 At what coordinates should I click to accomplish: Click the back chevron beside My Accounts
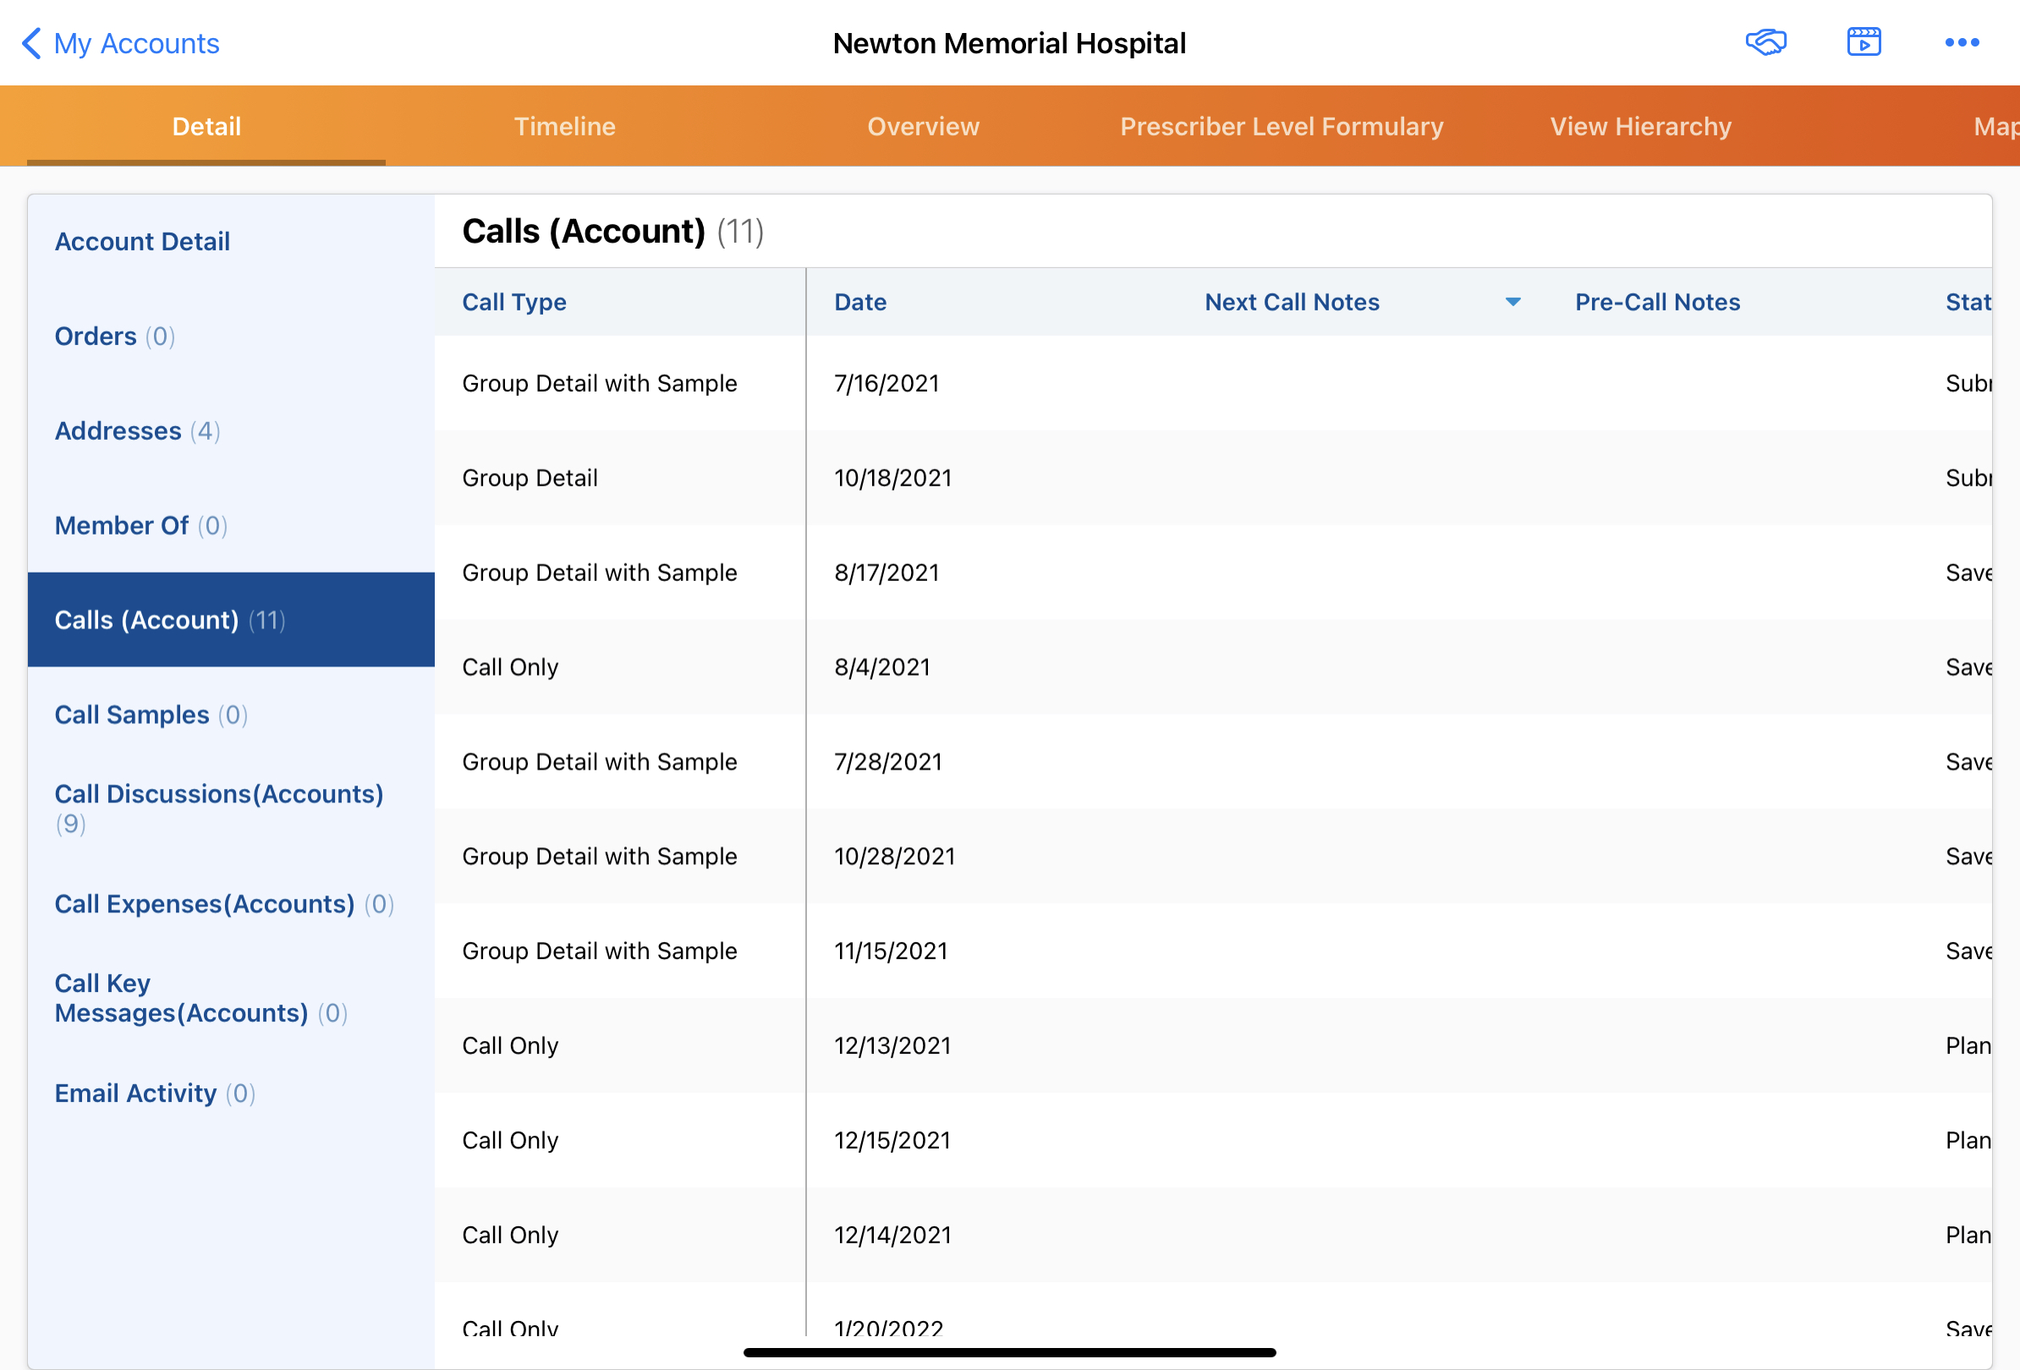(30, 42)
